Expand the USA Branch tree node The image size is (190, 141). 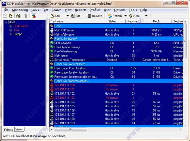11,26
